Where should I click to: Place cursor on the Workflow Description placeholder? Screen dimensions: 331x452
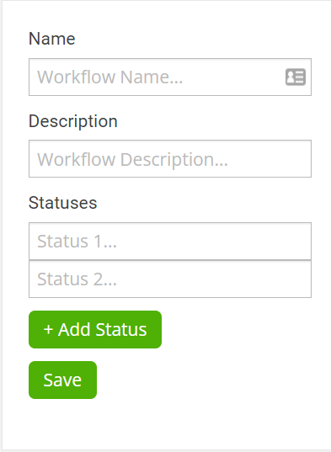click(x=132, y=160)
